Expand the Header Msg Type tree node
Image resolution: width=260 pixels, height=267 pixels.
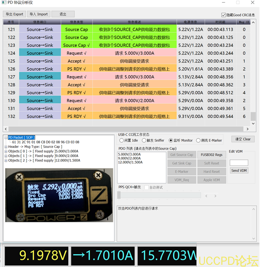click(x=6, y=147)
